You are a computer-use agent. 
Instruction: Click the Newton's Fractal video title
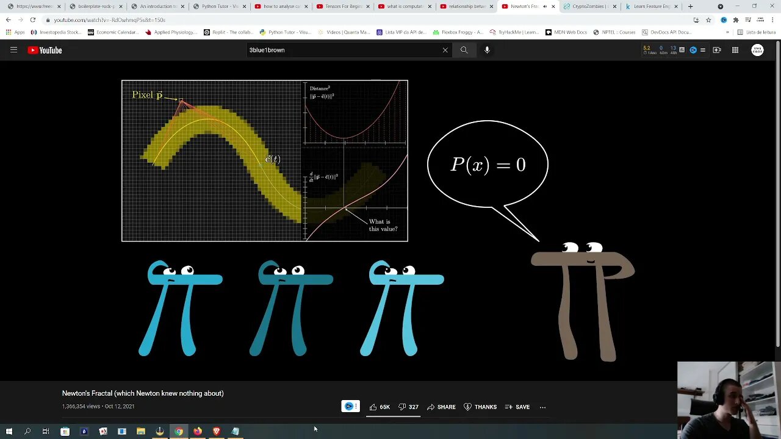click(x=143, y=393)
